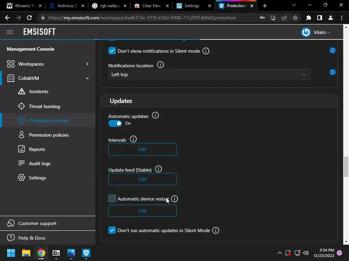The height and width of the screenshot is (261, 349).
Task: Reset the Notifications location setting
Action: (333, 72)
